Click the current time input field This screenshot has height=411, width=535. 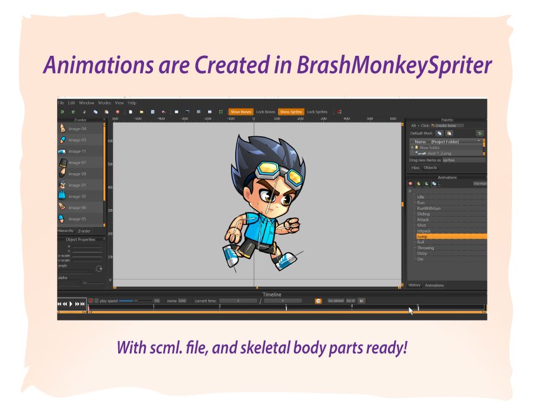coord(238,301)
